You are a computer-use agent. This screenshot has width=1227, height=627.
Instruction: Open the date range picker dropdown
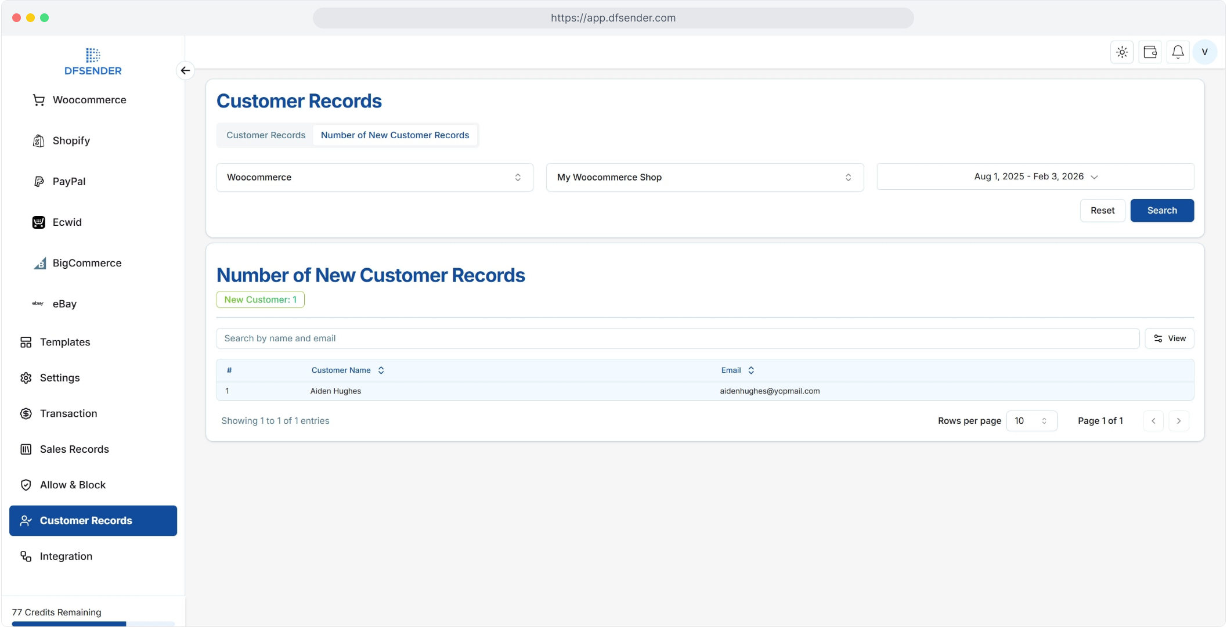click(1035, 176)
